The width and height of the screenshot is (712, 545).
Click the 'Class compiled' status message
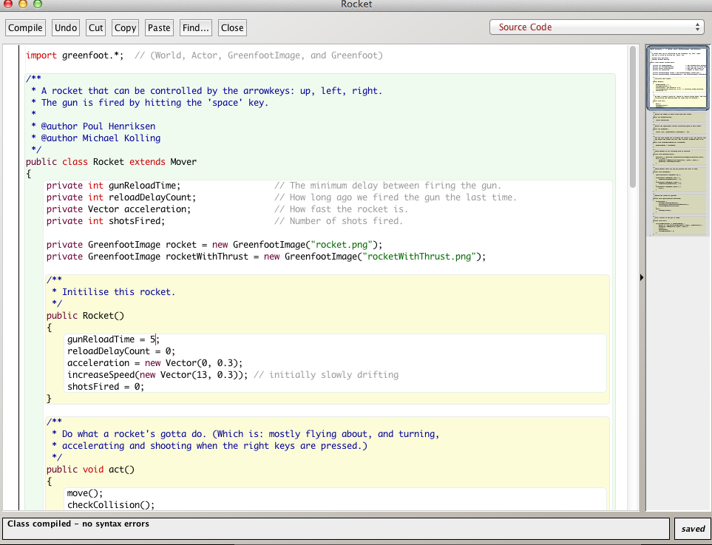(78, 524)
